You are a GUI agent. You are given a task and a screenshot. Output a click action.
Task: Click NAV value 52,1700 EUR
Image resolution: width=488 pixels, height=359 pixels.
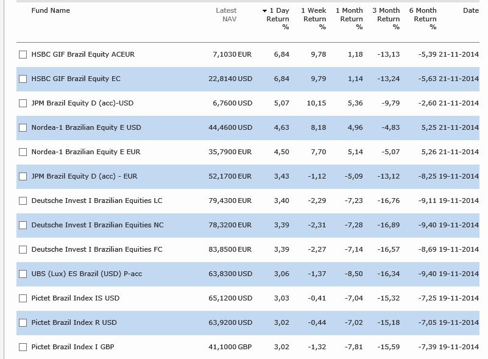(230, 176)
